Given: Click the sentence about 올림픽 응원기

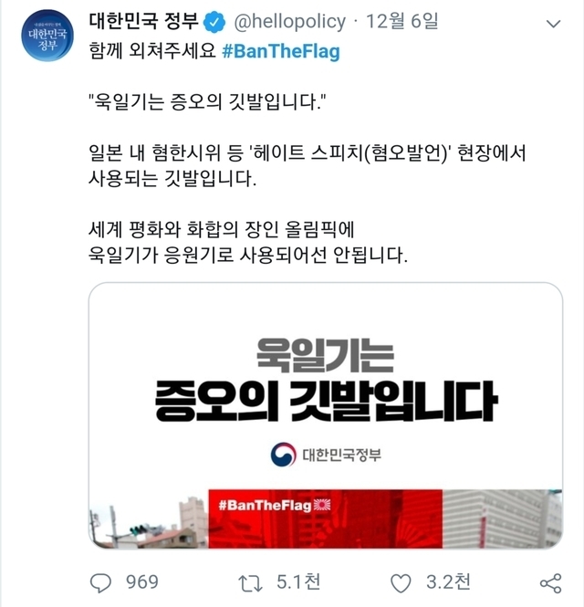Looking at the screenshot, I should [x=248, y=242].
